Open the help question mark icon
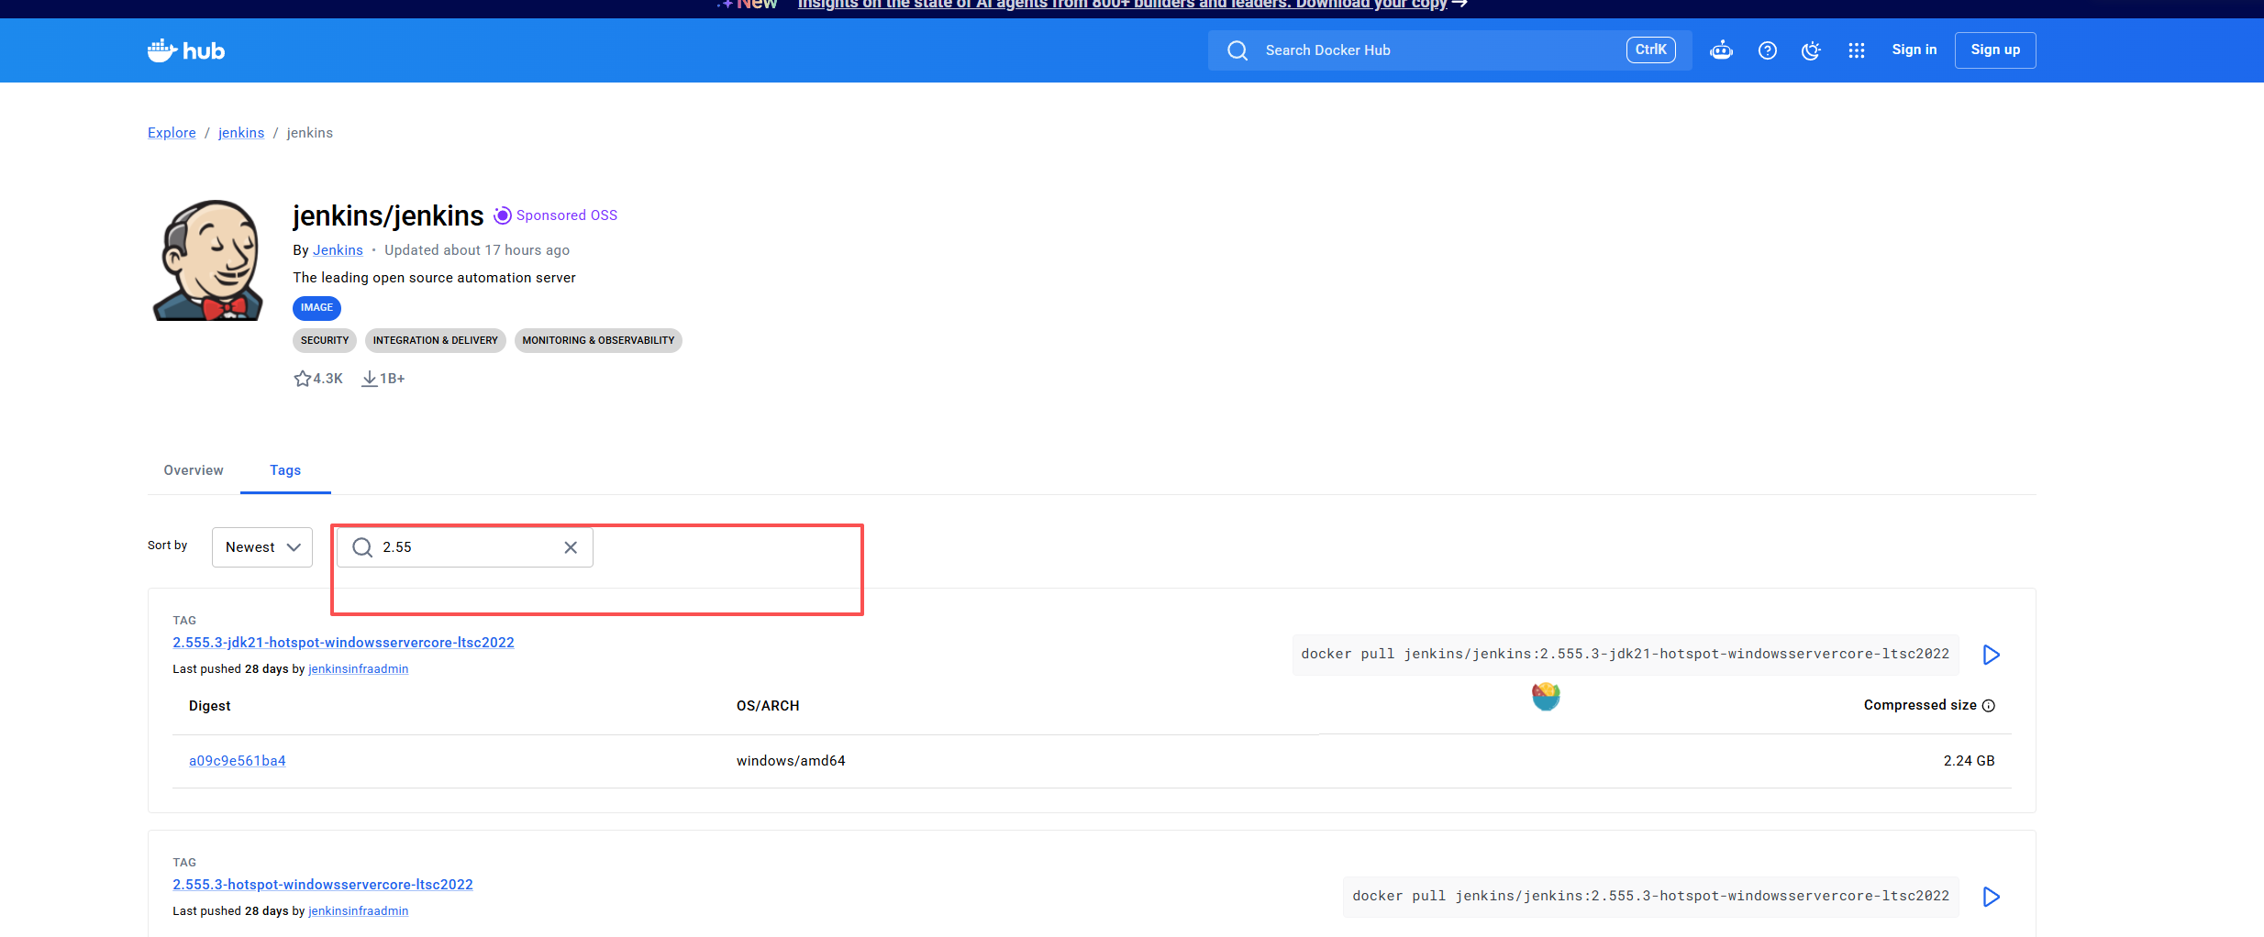2264x937 pixels. pos(1768,50)
